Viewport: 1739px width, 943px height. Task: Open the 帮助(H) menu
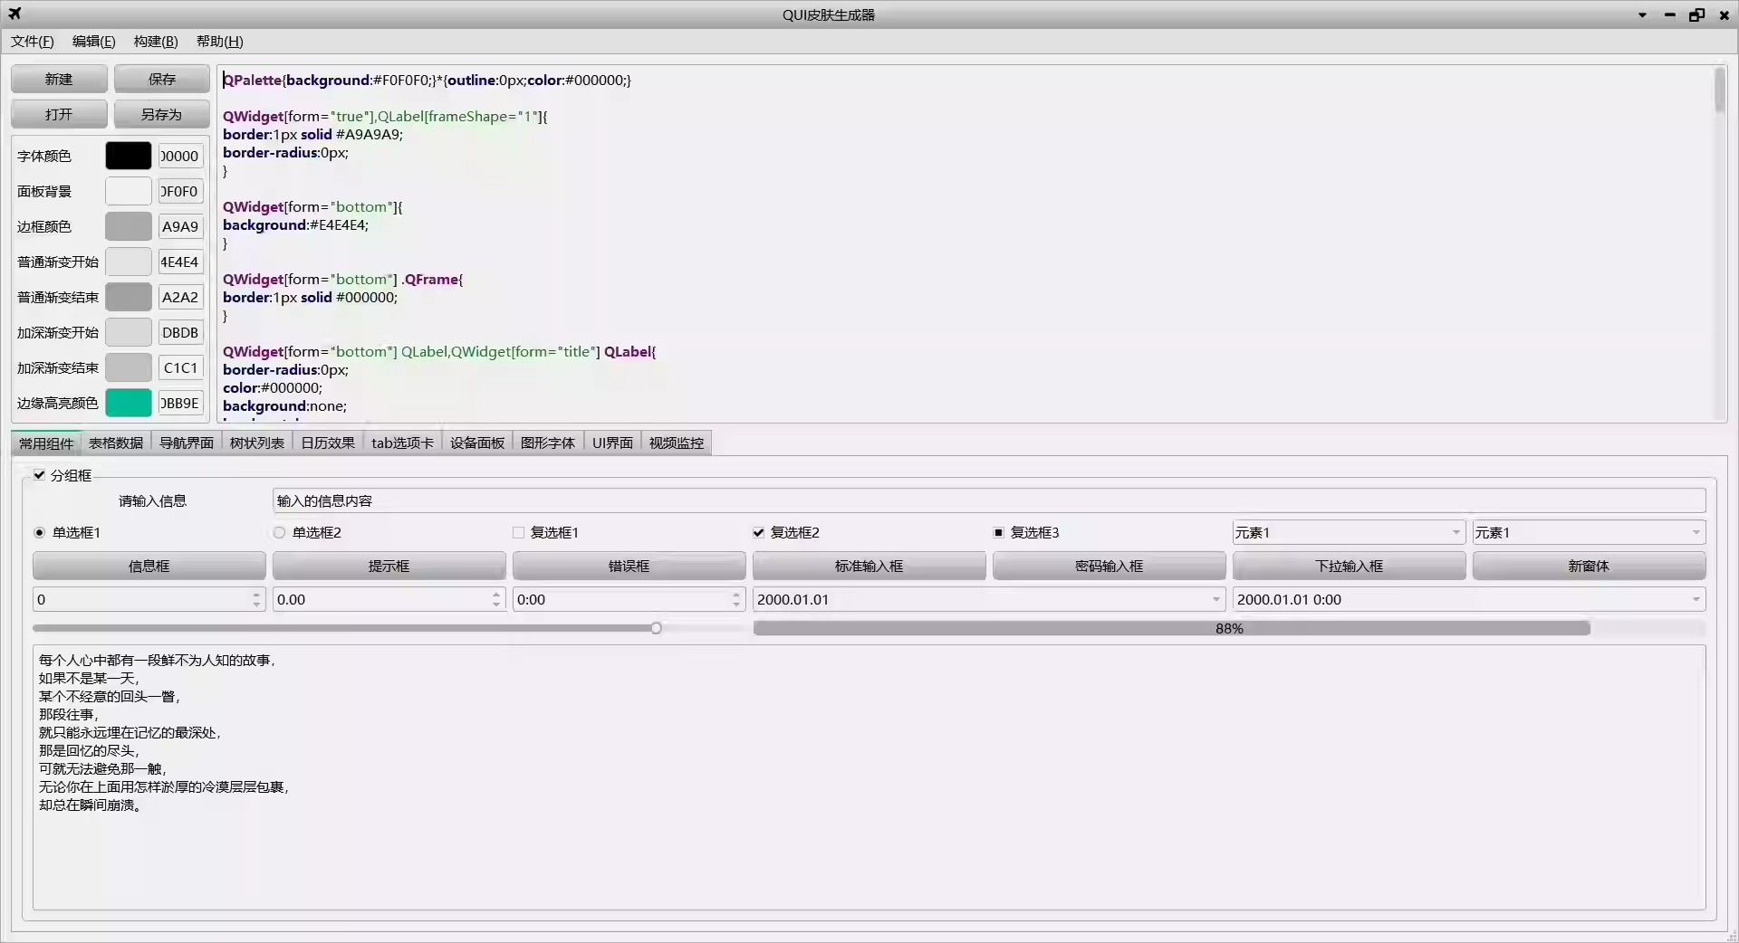click(219, 42)
